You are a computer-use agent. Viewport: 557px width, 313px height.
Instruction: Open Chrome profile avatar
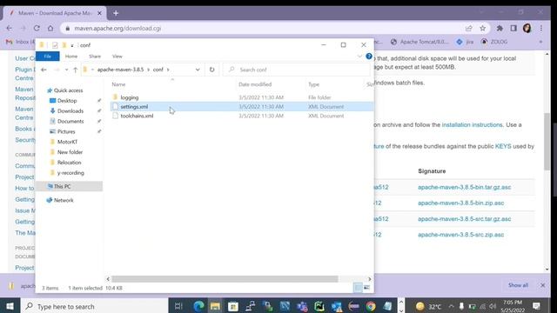pyautogui.click(x=527, y=28)
